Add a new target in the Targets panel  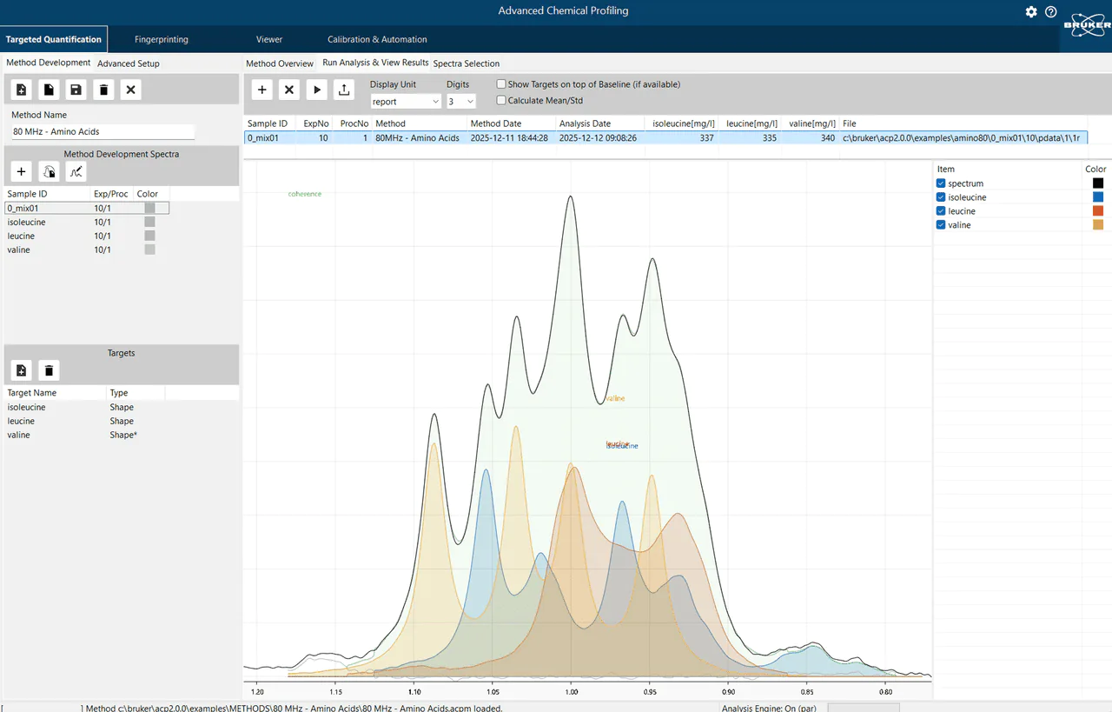pos(22,370)
